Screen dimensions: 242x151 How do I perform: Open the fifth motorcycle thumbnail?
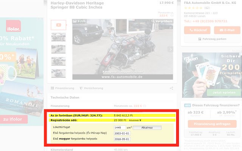(x=58, y=74)
